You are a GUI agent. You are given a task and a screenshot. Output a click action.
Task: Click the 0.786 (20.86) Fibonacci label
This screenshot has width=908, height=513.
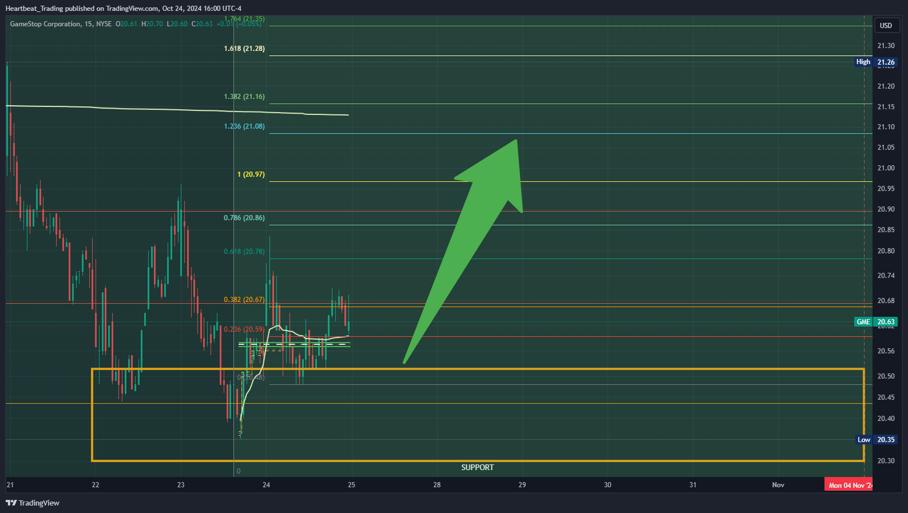pyautogui.click(x=244, y=218)
